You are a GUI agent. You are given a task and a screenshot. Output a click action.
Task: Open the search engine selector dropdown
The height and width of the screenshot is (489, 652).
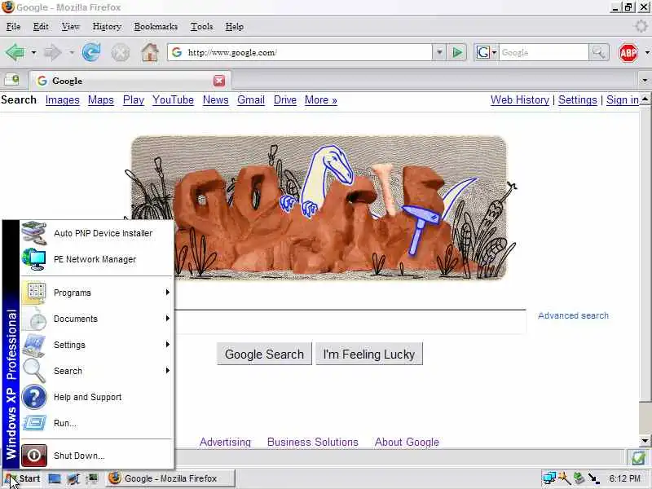tap(495, 52)
